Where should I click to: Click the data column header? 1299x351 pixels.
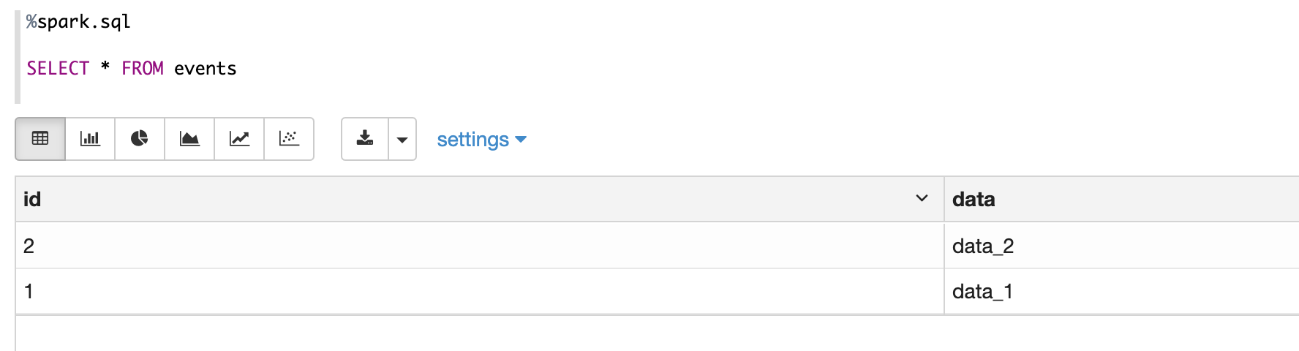click(973, 199)
